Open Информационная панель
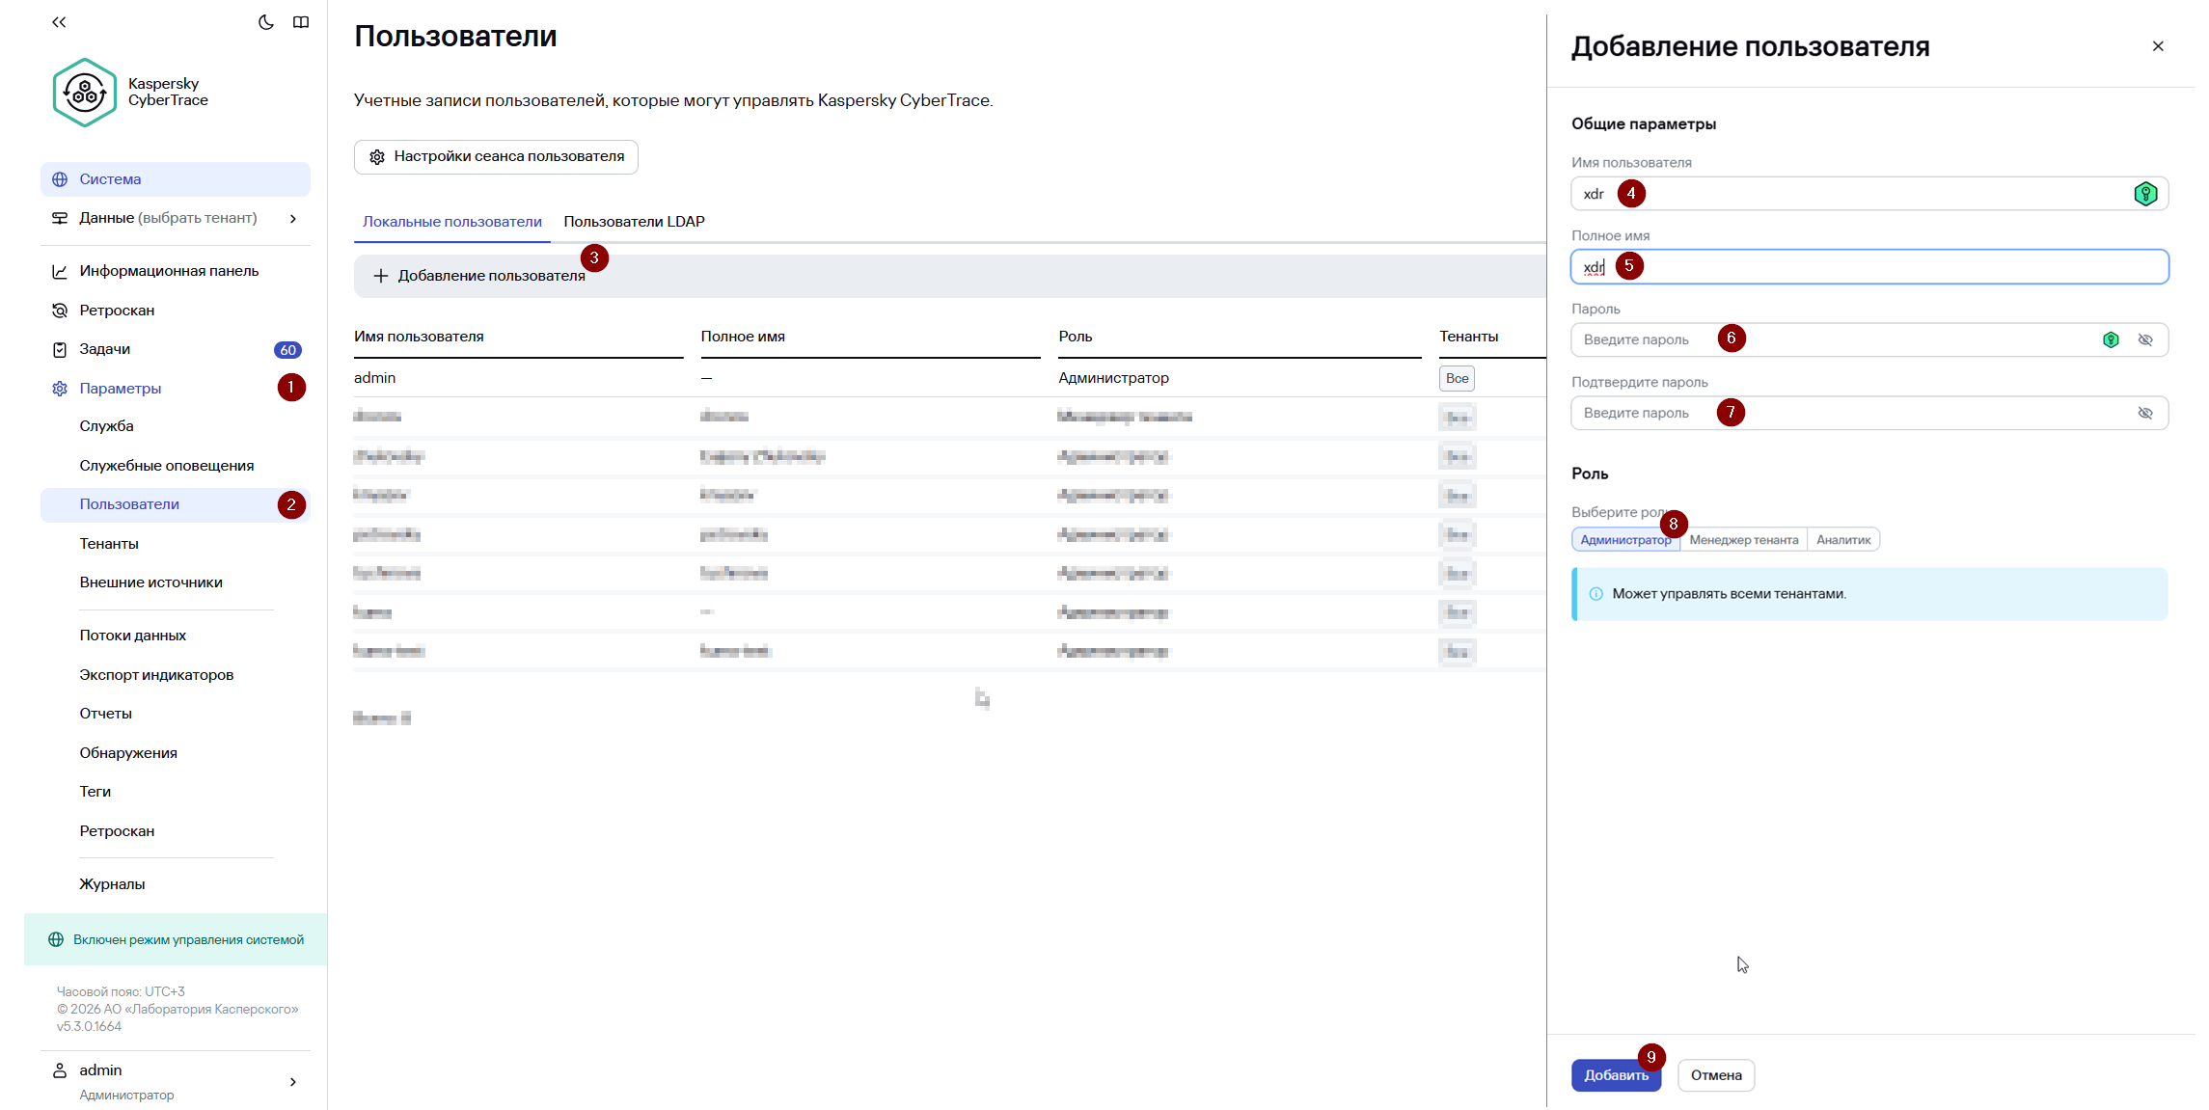This screenshot has height=1110, width=2209. click(169, 271)
